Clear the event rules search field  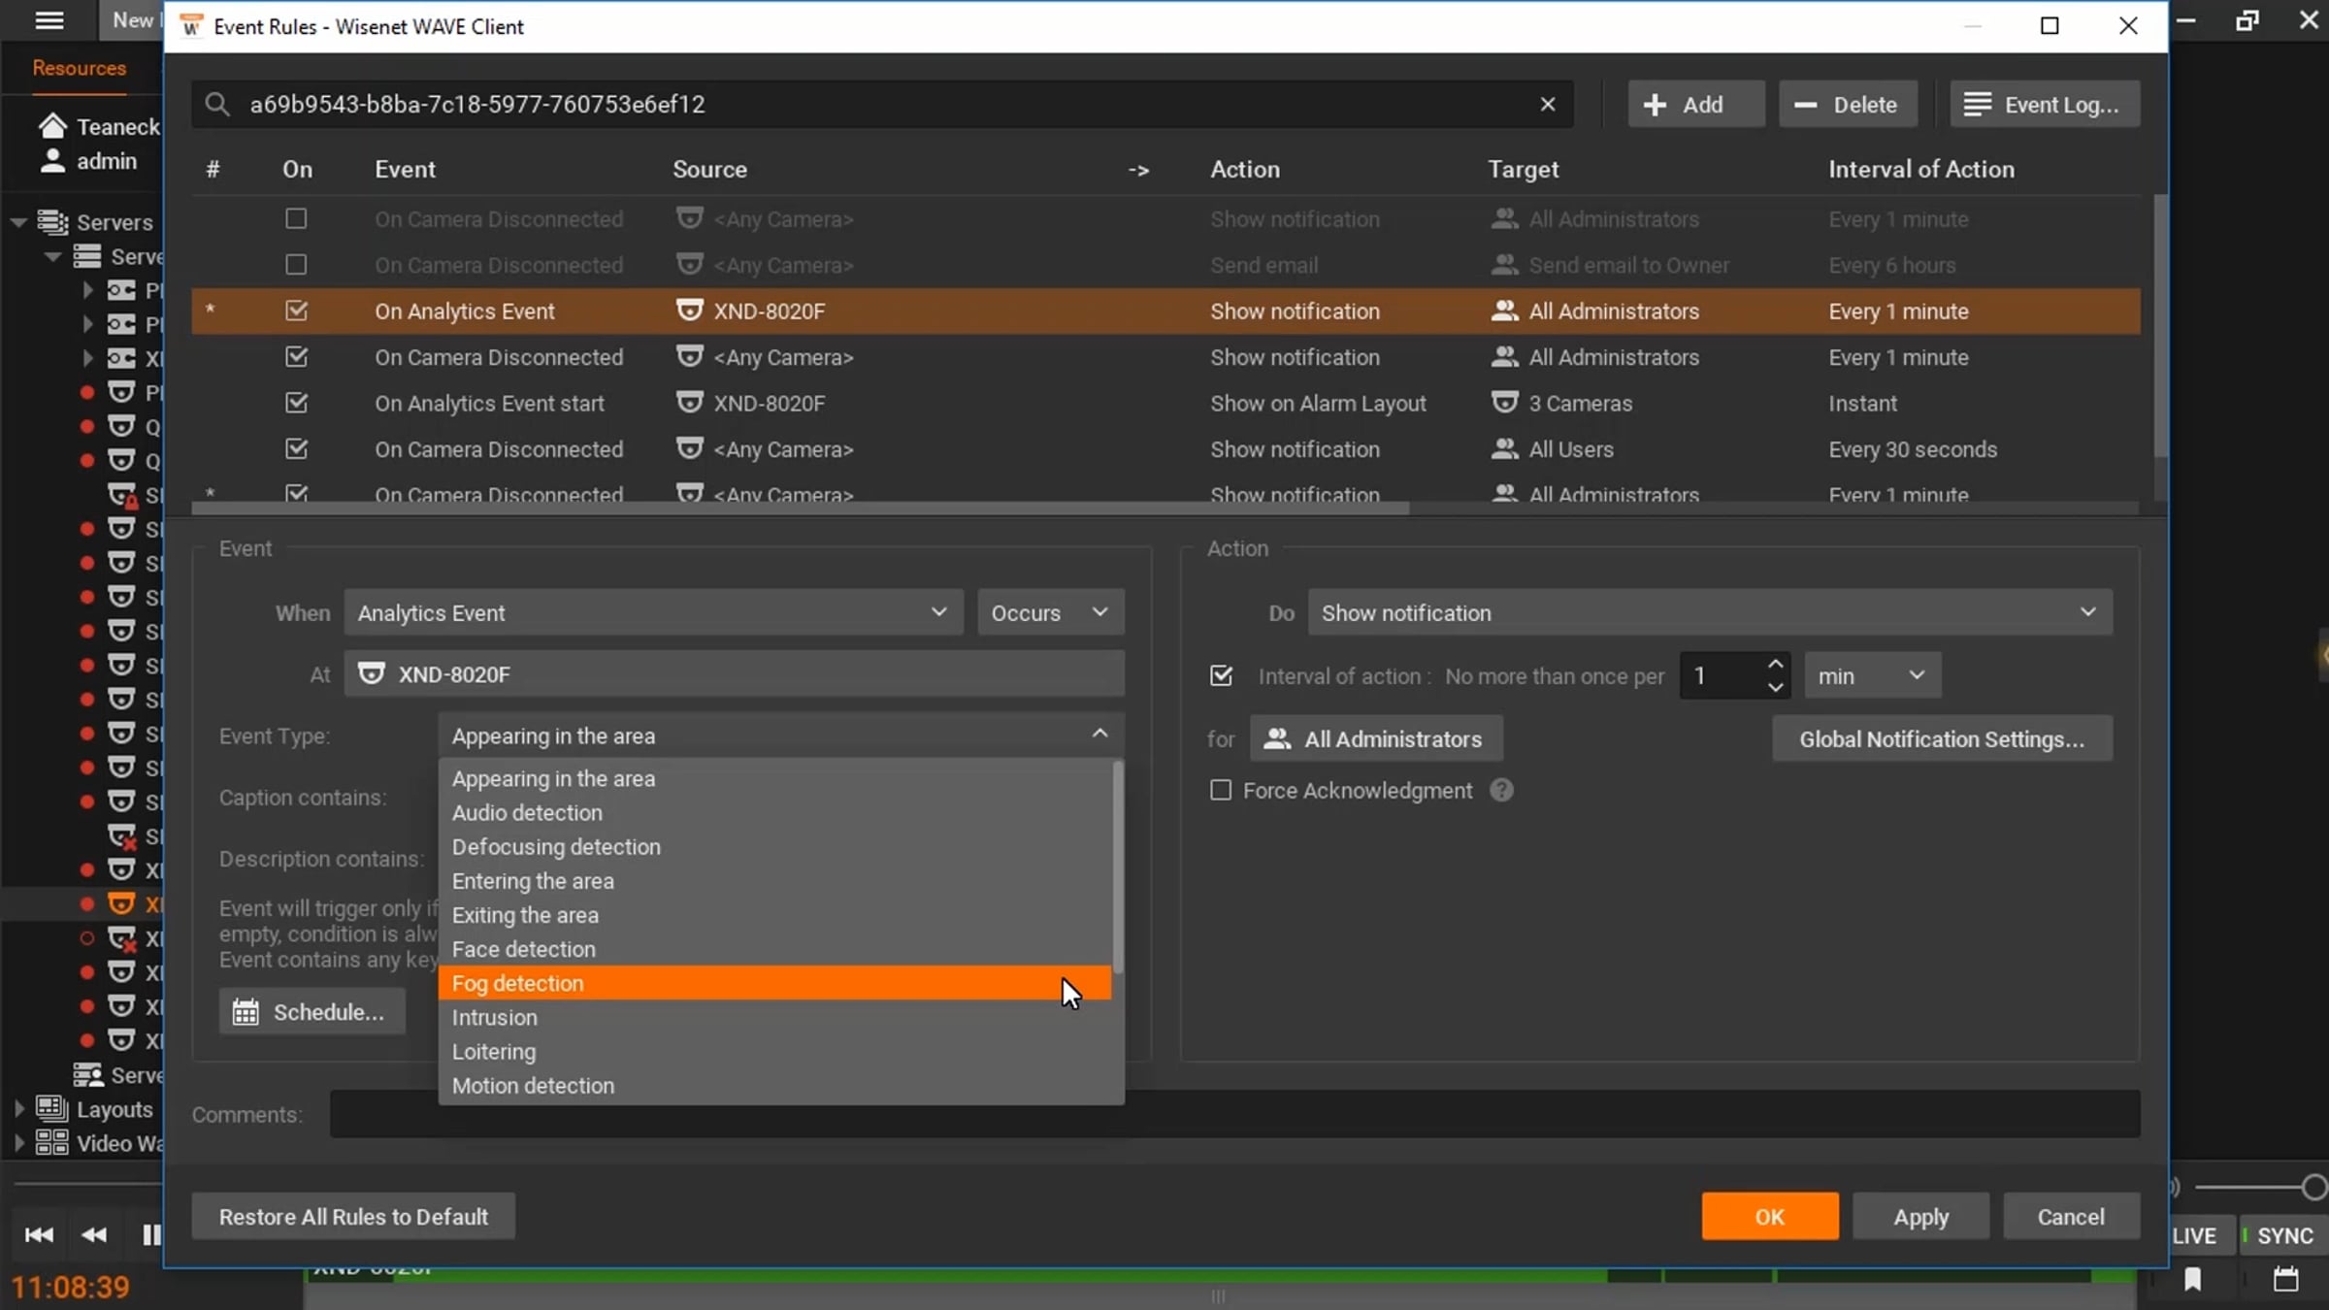tap(1548, 104)
